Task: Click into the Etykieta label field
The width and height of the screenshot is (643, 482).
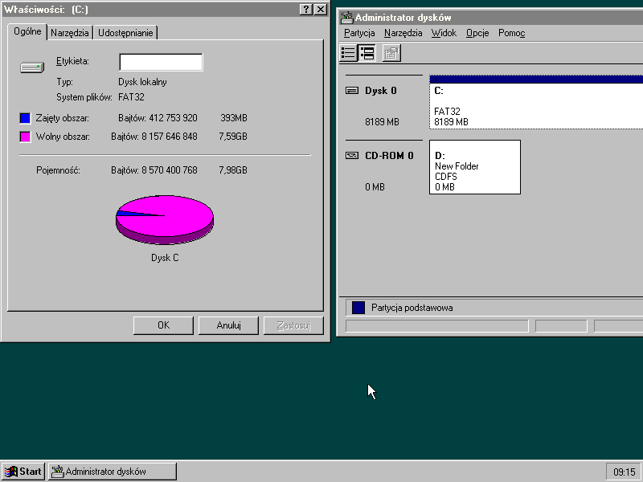Action: pyautogui.click(x=161, y=63)
